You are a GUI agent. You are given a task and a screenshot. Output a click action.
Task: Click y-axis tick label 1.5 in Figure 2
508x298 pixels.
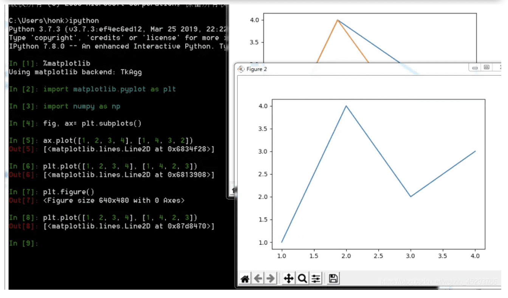click(x=263, y=220)
